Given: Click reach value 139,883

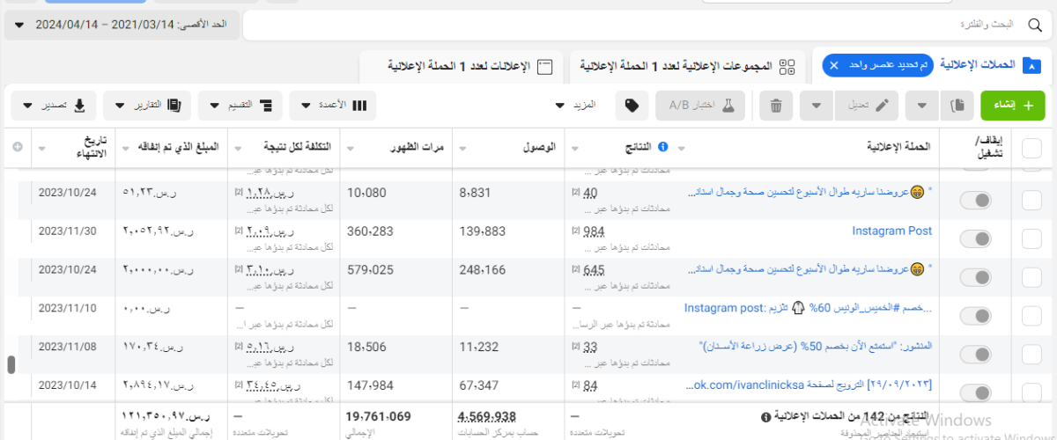Looking at the screenshot, I should (x=484, y=231).
